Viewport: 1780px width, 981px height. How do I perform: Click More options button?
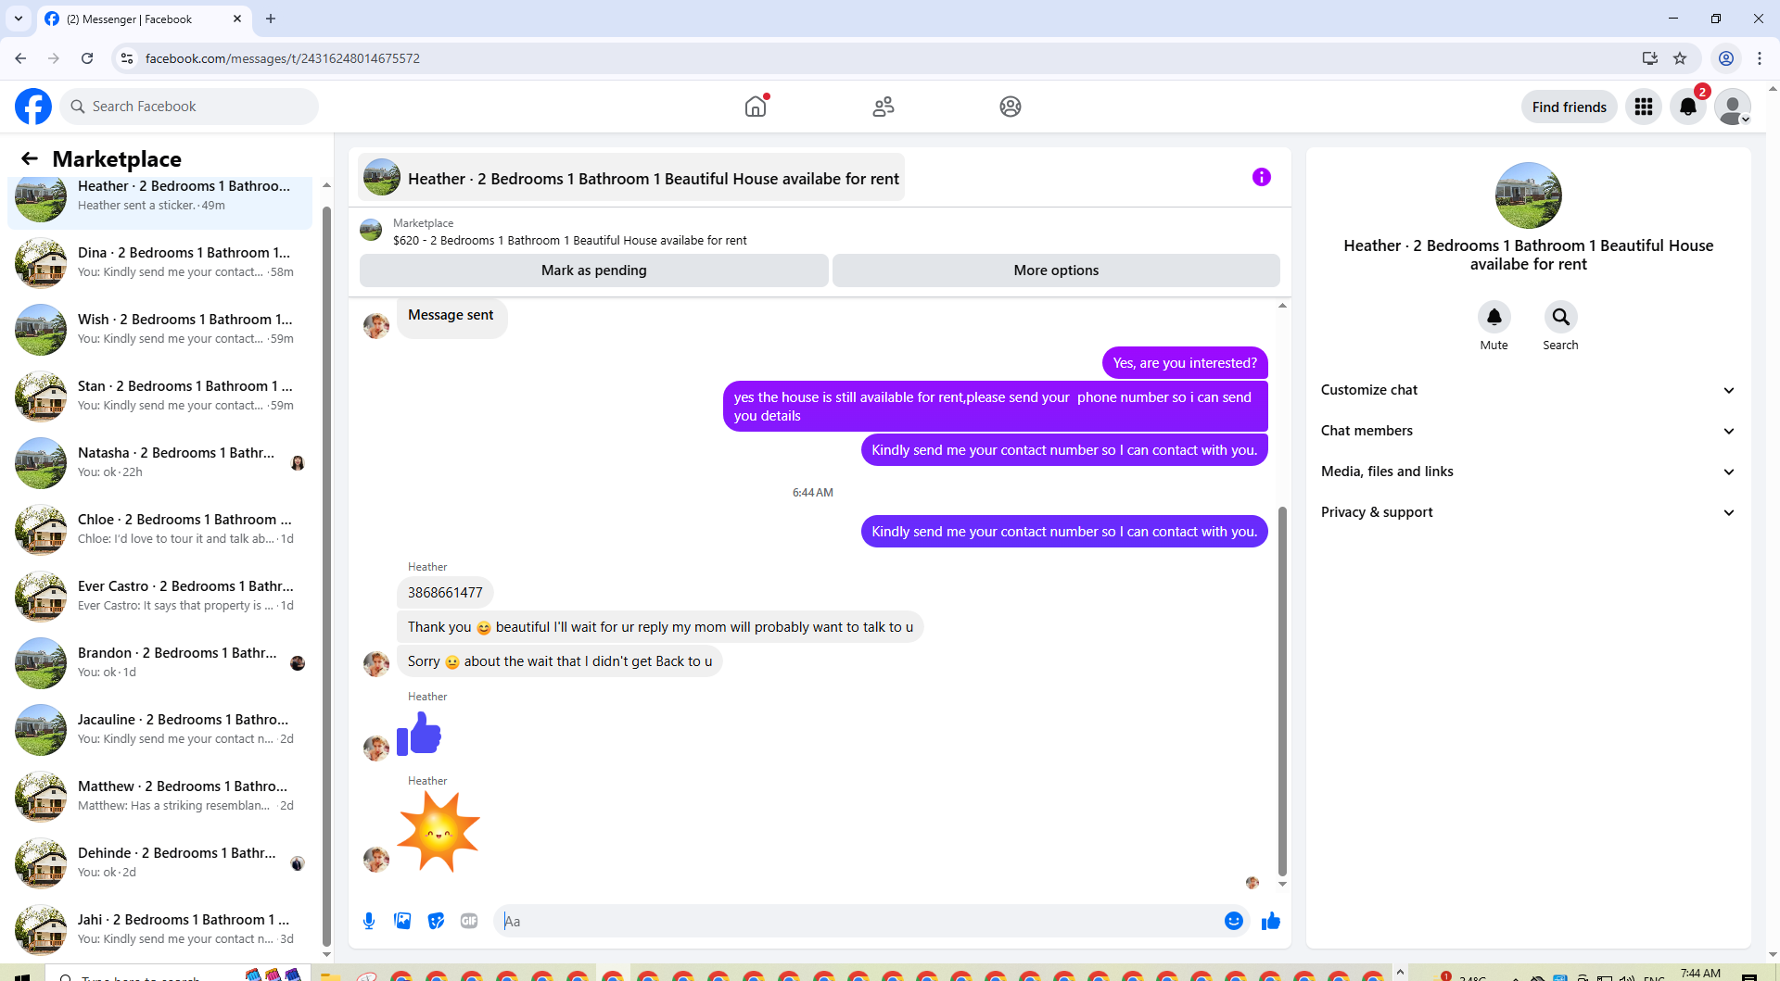click(1056, 270)
